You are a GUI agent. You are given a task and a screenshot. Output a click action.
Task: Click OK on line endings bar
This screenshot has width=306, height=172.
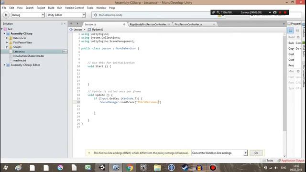click(x=256, y=153)
